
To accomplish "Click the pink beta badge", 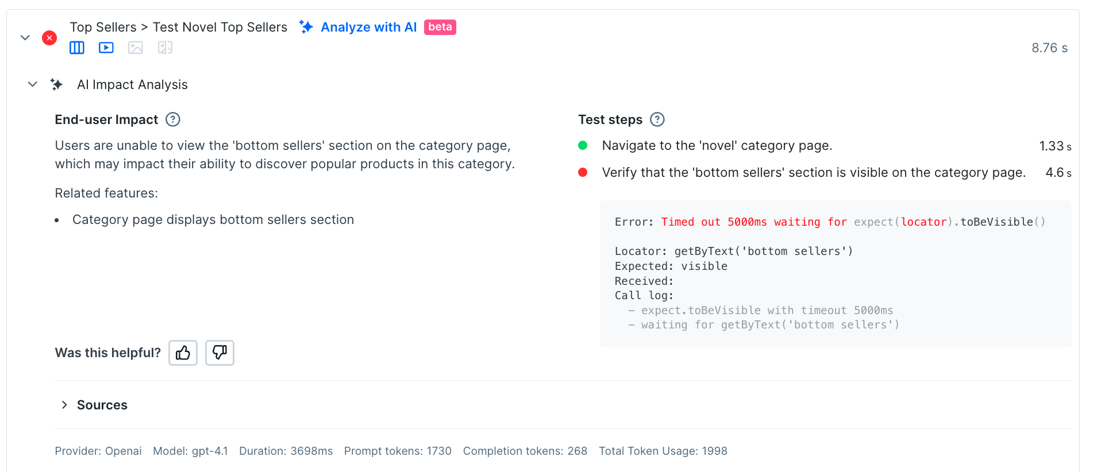I will pyautogui.click(x=440, y=27).
